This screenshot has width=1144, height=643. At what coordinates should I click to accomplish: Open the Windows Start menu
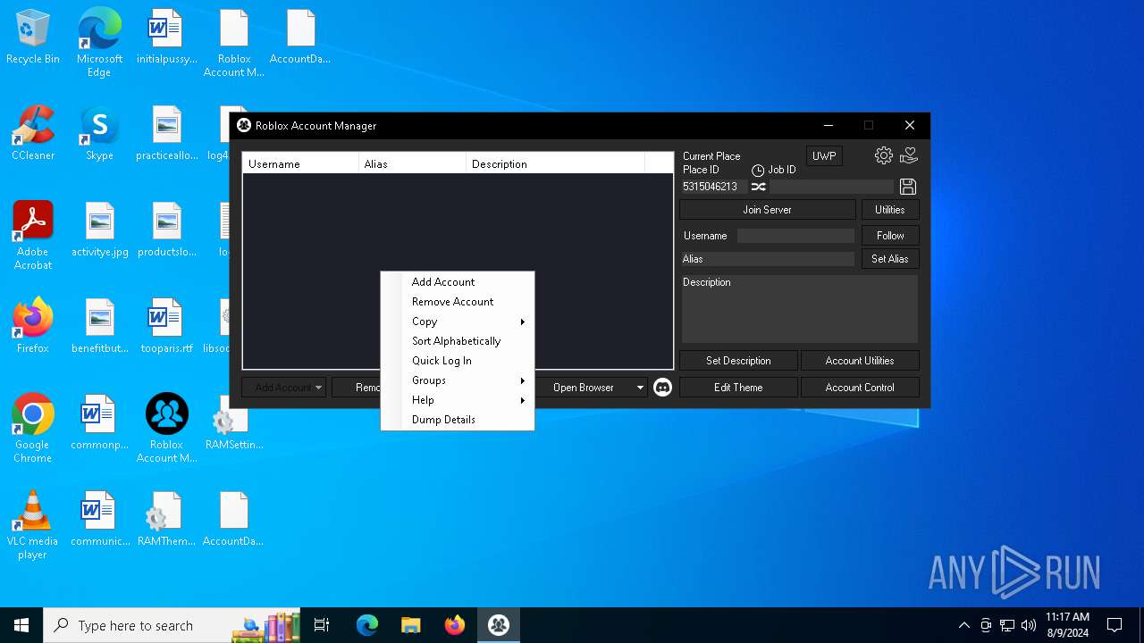(21, 625)
